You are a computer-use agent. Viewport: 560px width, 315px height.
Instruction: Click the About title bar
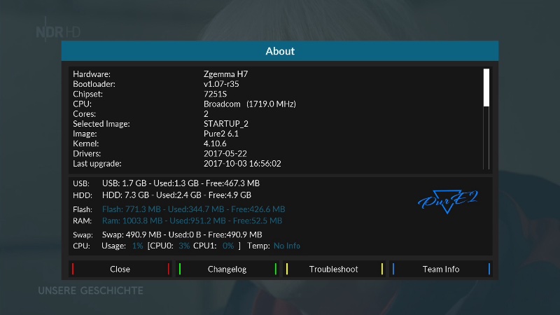280,51
